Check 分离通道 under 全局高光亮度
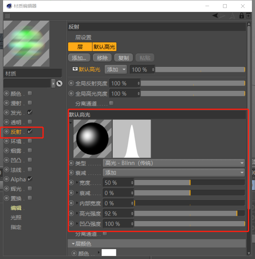This screenshot has width=255, height=259. [111, 103]
